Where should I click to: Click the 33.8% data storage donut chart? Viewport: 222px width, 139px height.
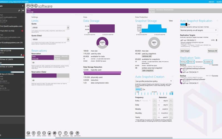102,43
